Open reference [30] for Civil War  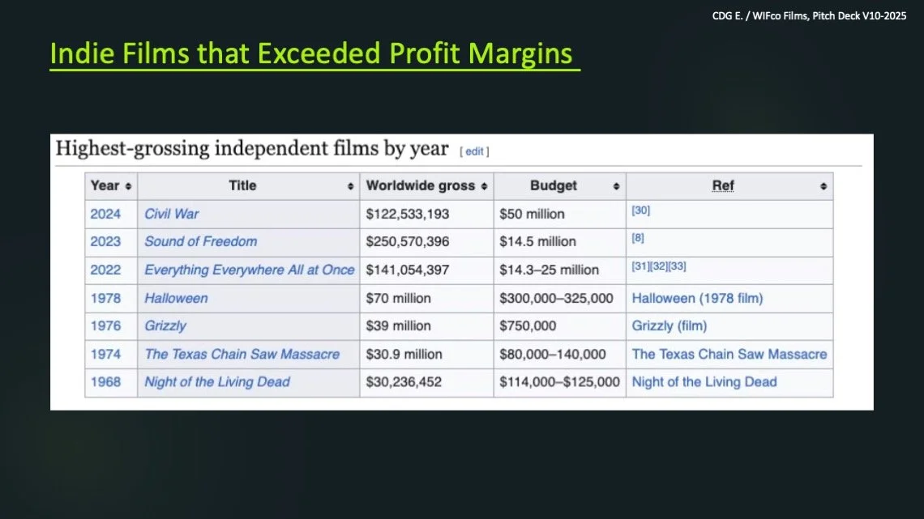(x=640, y=210)
